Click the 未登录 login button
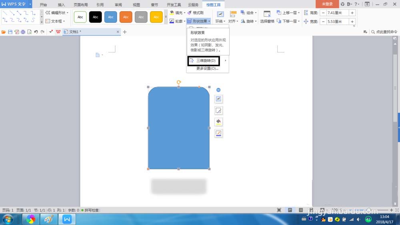Screen dimensions: 400x225 click(327, 4)
